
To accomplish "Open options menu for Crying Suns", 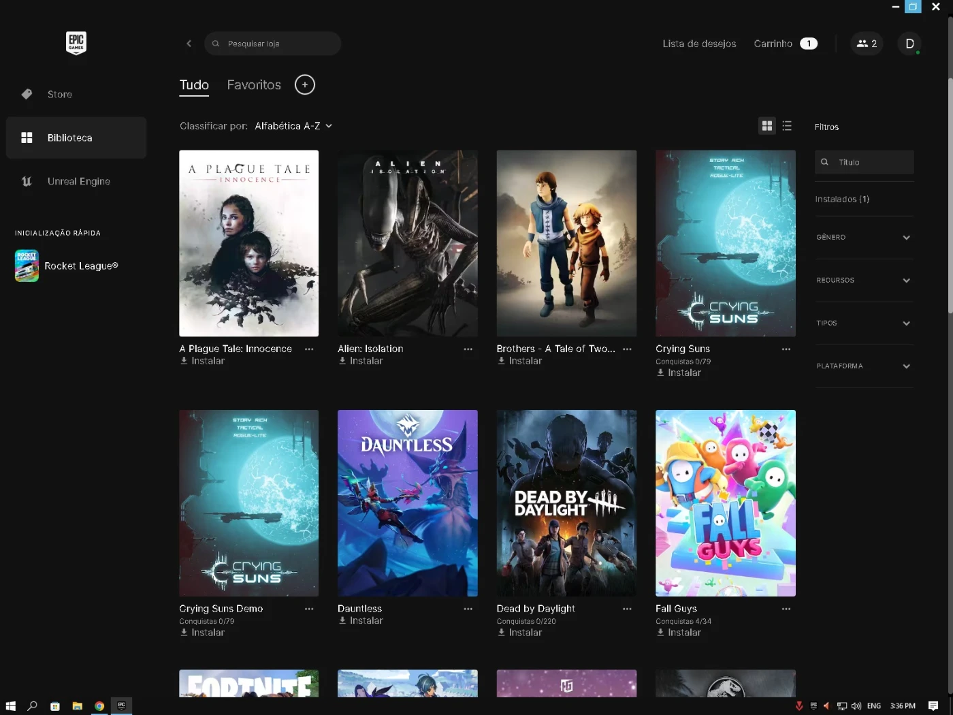I will coord(786,349).
